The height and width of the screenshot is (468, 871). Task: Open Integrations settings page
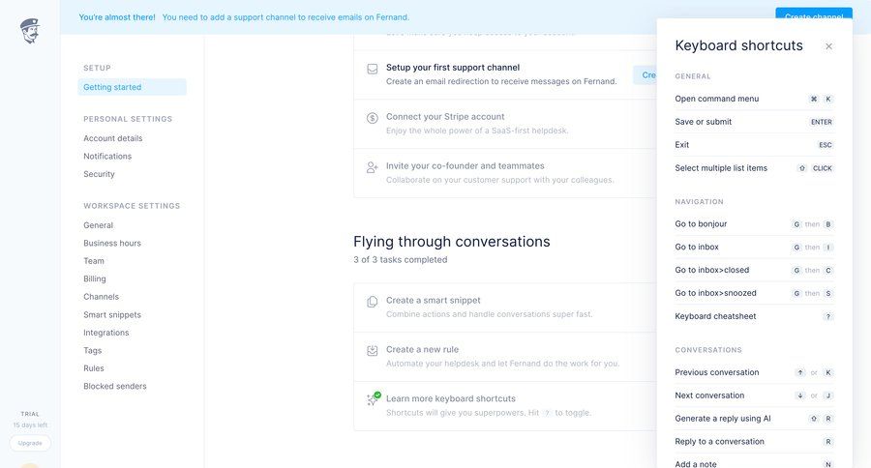coord(105,333)
